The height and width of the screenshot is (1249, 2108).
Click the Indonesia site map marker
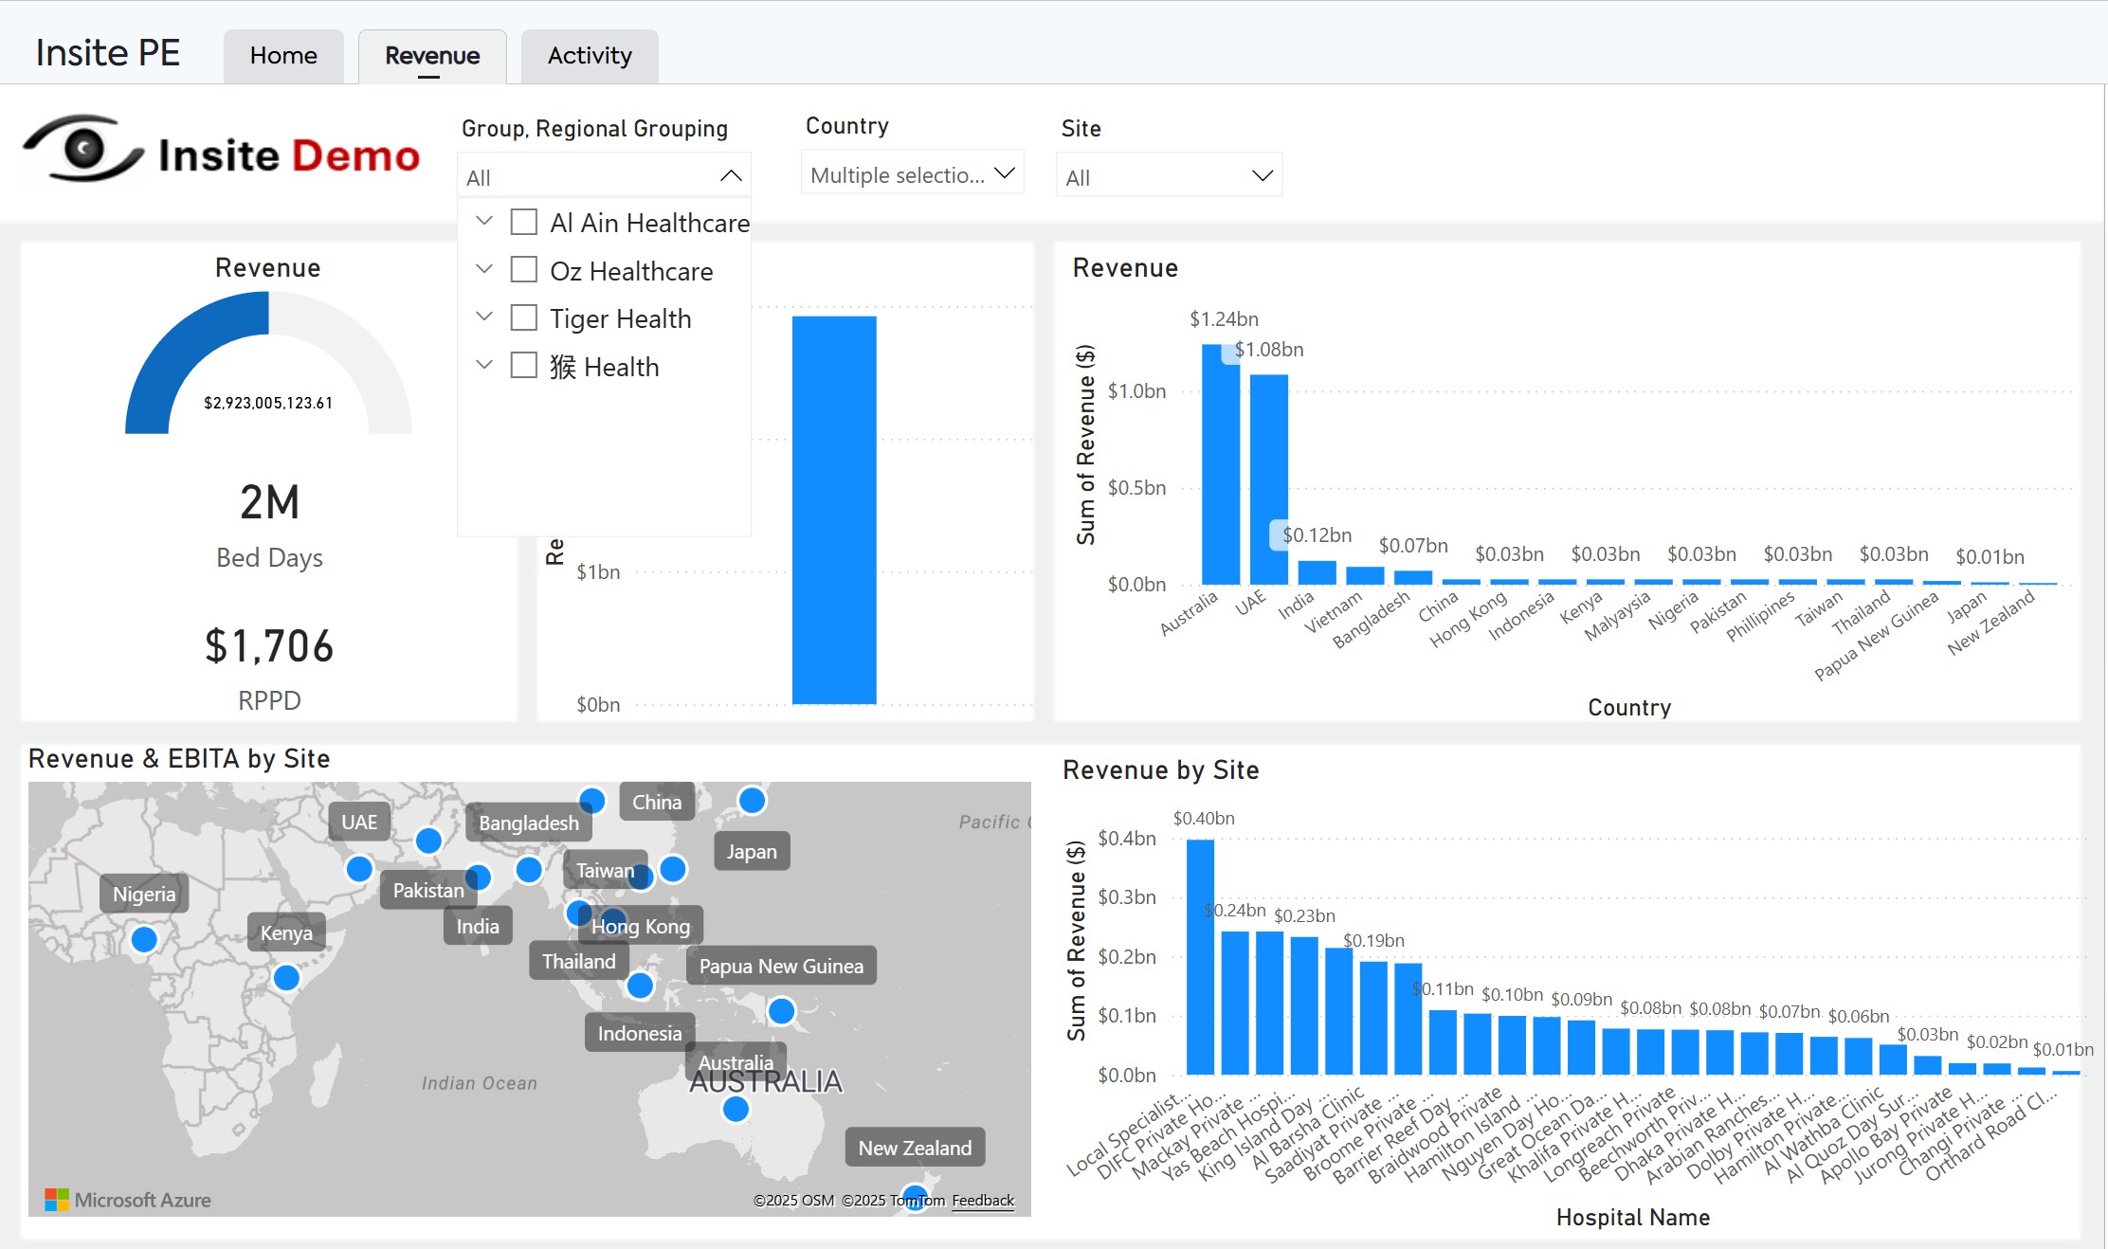click(640, 986)
